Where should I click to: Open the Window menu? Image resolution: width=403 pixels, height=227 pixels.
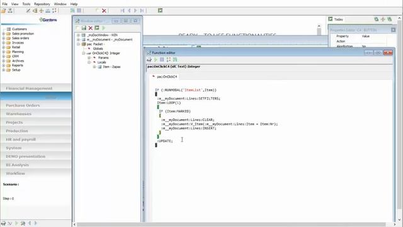[x=60, y=4]
